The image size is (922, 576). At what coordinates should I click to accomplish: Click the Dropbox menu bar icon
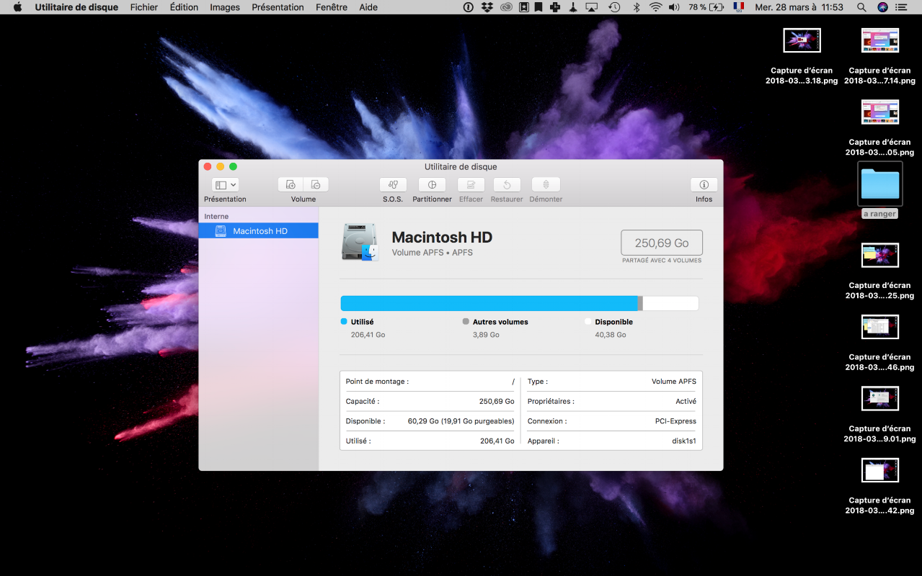[487, 7]
